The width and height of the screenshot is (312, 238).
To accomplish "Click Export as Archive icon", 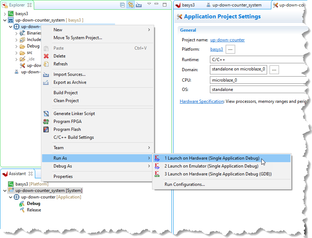I will 46,82.
